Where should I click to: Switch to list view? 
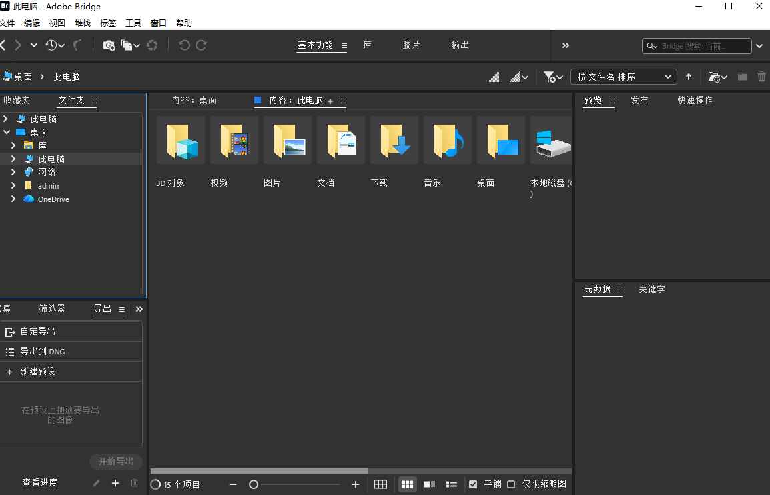(x=451, y=485)
